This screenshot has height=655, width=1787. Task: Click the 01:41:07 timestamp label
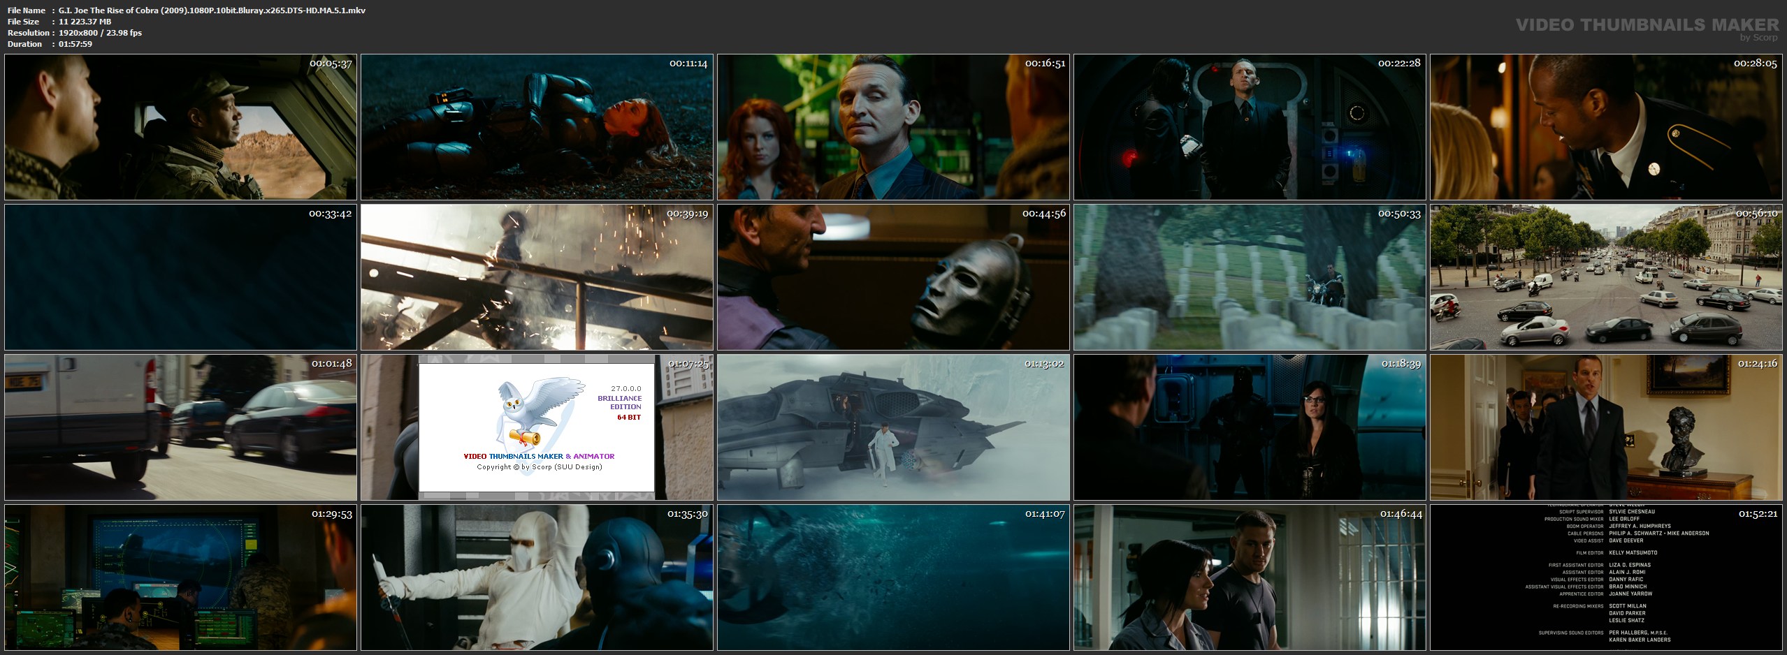pyautogui.click(x=1044, y=514)
